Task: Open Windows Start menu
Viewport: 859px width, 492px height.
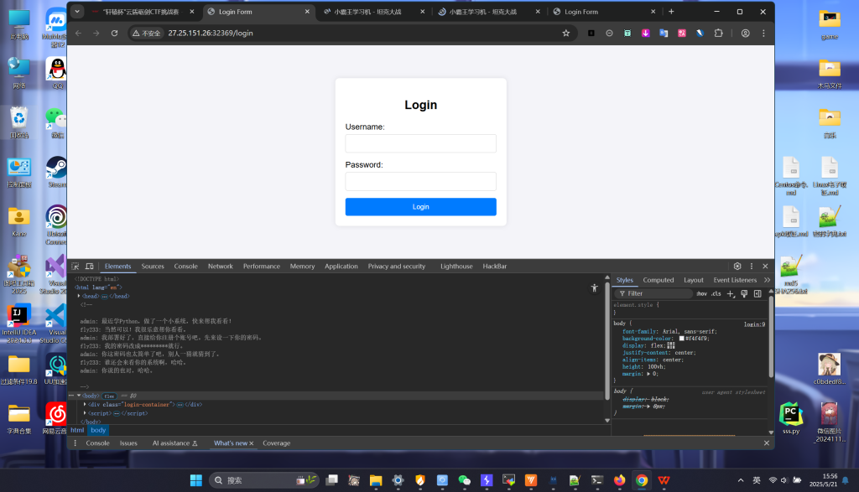Action: (196, 480)
